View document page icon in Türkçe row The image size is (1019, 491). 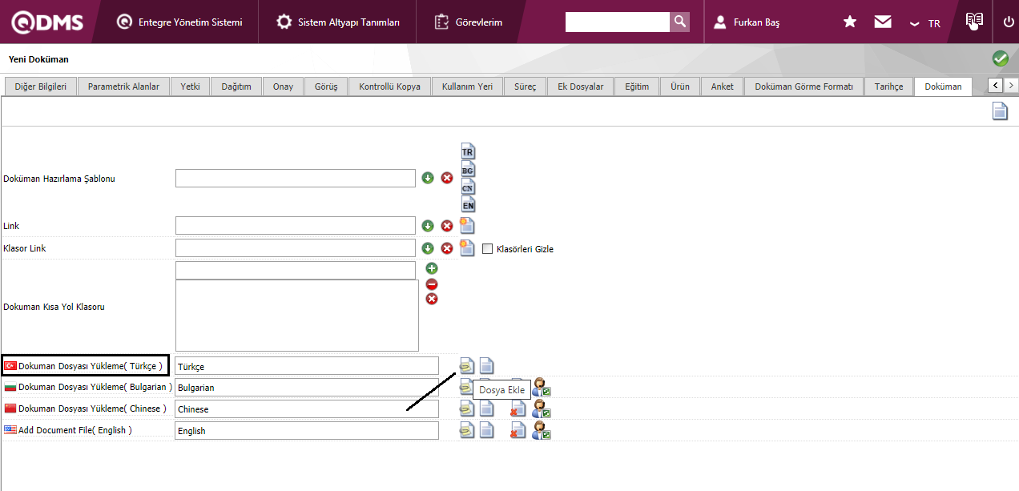(x=486, y=366)
